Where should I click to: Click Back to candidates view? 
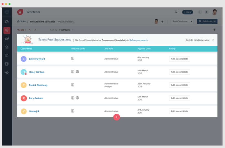coord(198,40)
